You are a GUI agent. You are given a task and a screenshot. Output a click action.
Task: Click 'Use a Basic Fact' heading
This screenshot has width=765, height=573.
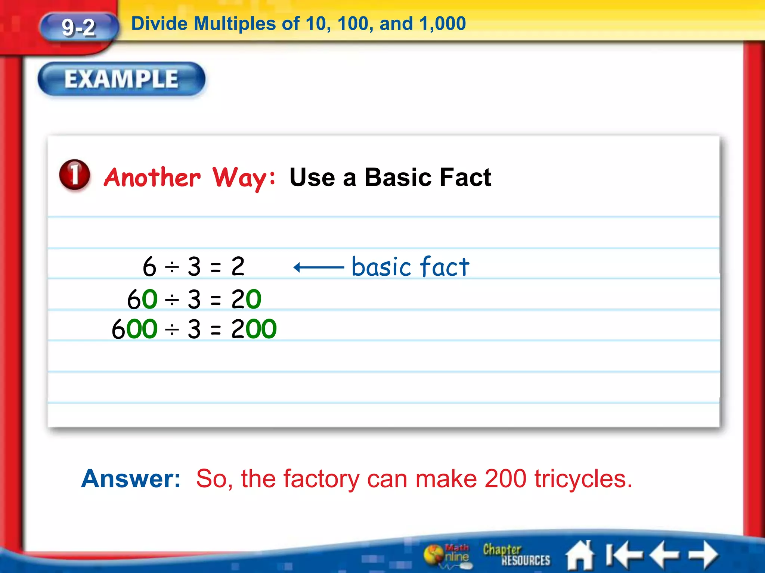point(390,177)
